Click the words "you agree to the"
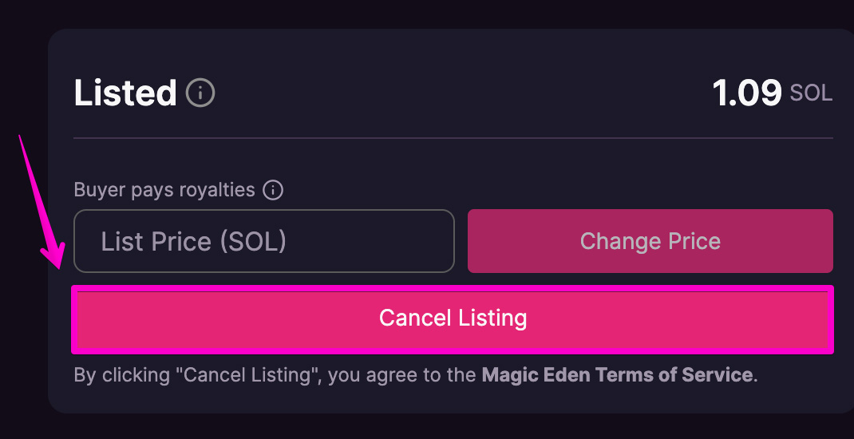Image resolution: width=854 pixels, height=439 pixels. tap(403, 374)
